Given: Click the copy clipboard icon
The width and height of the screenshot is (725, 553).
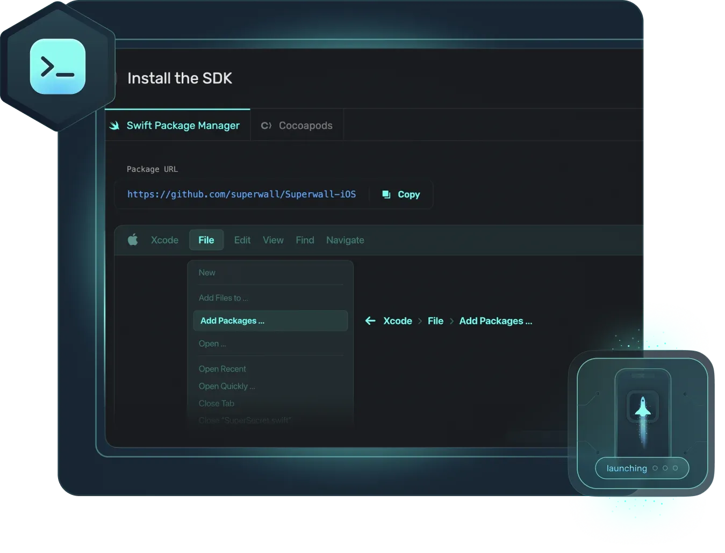Looking at the screenshot, I should pyautogui.click(x=386, y=194).
